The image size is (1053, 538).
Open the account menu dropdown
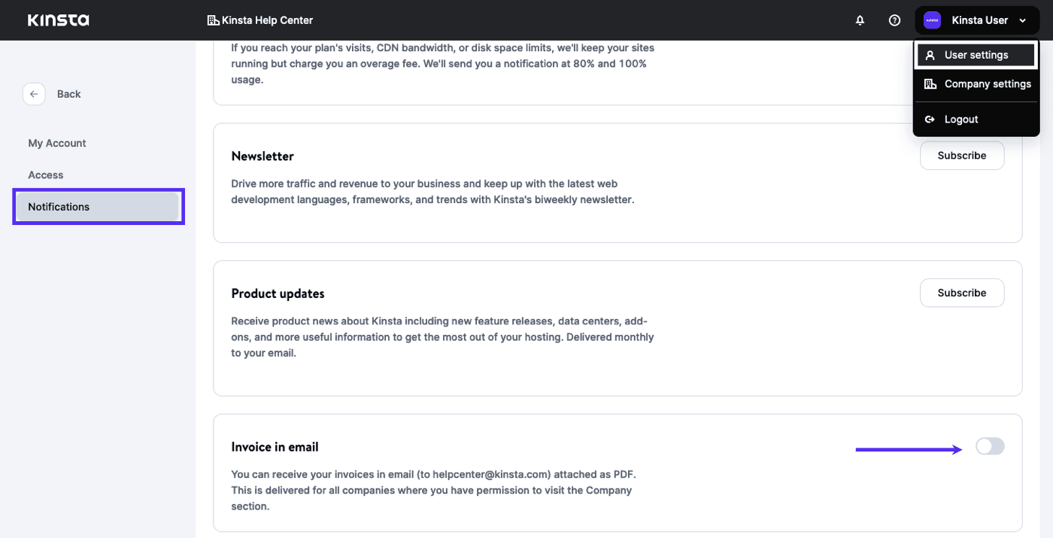(976, 20)
